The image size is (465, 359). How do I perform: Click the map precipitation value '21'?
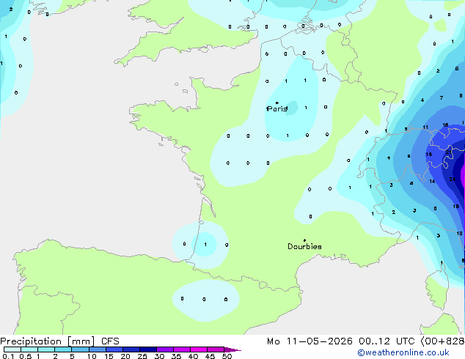click(x=449, y=152)
